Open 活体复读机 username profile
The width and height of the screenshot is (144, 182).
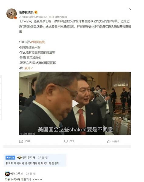pos(26,12)
